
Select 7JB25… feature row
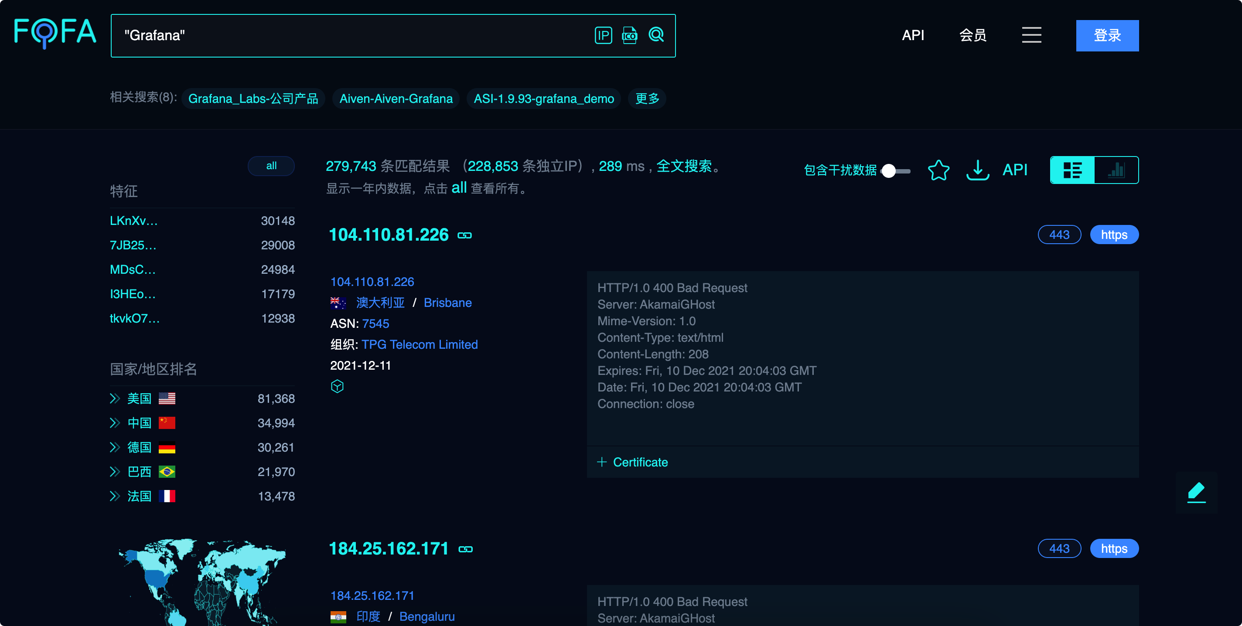coord(202,245)
